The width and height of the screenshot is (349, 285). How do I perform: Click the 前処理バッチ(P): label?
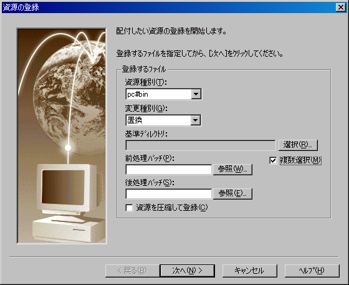pyautogui.click(x=150, y=158)
